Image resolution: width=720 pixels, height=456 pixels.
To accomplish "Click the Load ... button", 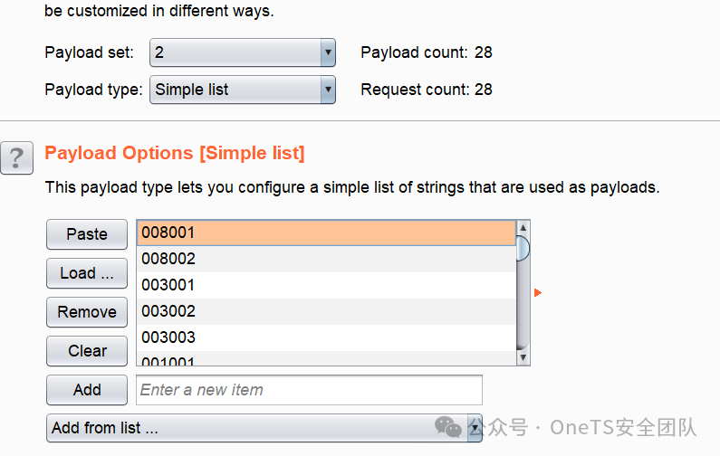I will [x=87, y=273].
